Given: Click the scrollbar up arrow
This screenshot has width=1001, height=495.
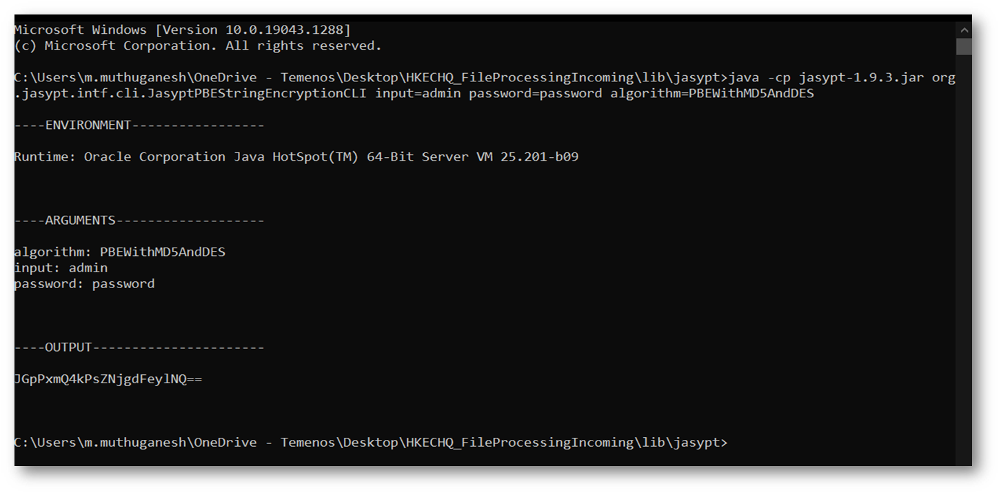Looking at the screenshot, I should [x=963, y=30].
